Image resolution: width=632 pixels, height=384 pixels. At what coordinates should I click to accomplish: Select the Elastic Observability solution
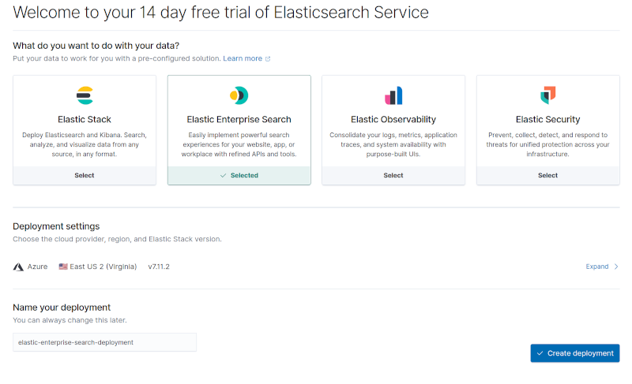393,175
